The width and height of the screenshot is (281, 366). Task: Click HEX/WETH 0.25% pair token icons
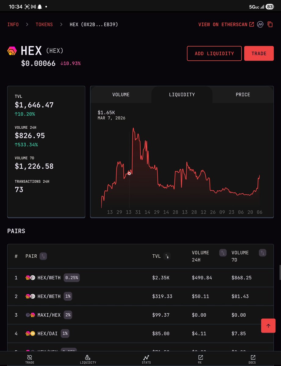pos(30,278)
